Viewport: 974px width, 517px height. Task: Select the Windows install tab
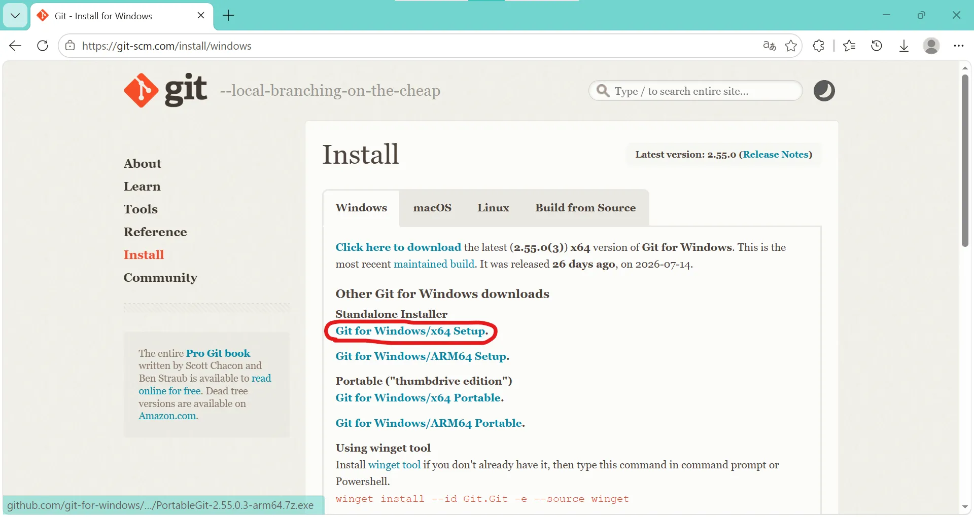(x=361, y=208)
